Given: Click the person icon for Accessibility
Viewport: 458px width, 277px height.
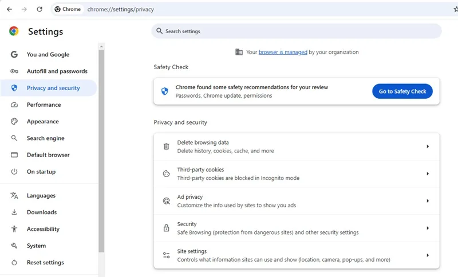Looking at the screenshot, I should click(14, 229).
